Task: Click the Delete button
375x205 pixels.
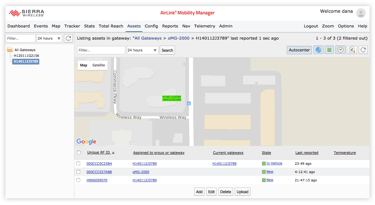Action: click(226, 192)
